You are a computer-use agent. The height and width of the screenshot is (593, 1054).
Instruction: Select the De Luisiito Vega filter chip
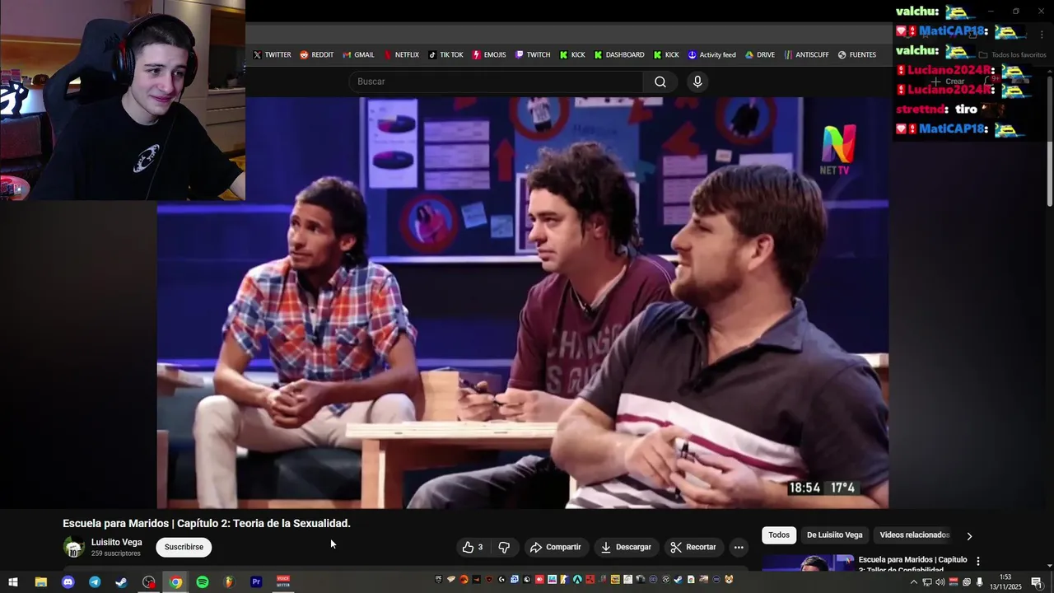coord(835,535)
